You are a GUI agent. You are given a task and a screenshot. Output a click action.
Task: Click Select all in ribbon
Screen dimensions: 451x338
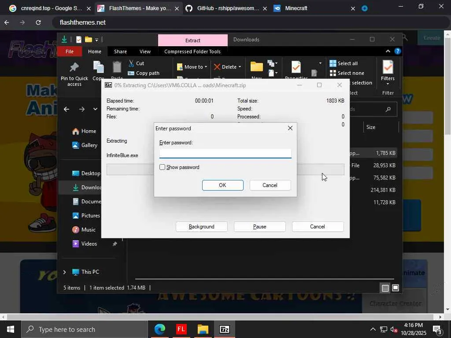344,63
